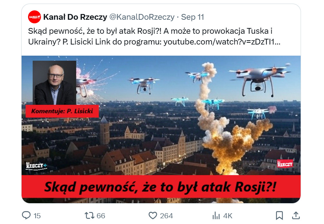Viewport: 324px width, 224px height.
Task: Open the youtube.com/watch link in tweet
Action: tap(222, 42)
